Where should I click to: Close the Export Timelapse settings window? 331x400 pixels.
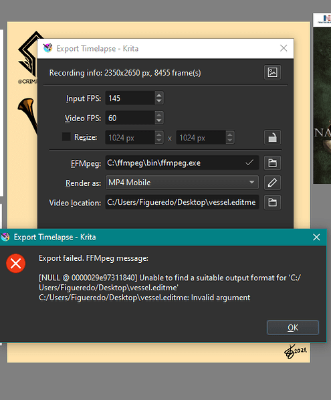(x=284, y=48)
